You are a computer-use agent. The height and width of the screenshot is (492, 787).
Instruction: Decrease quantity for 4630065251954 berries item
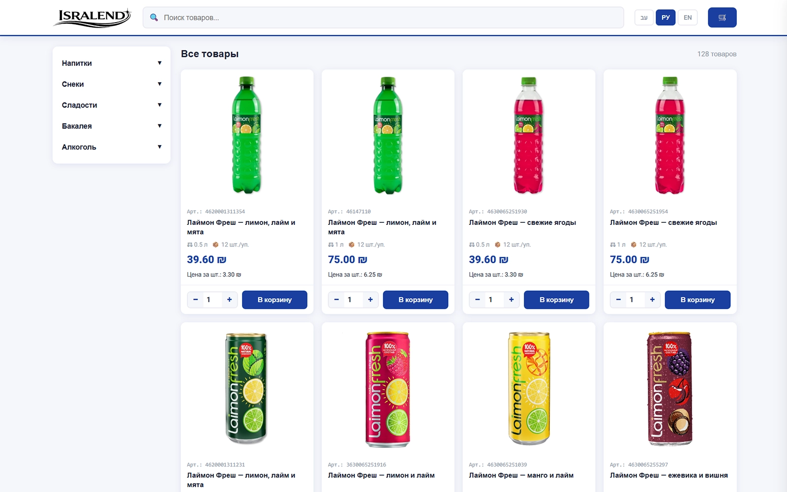tap(618, 300)
